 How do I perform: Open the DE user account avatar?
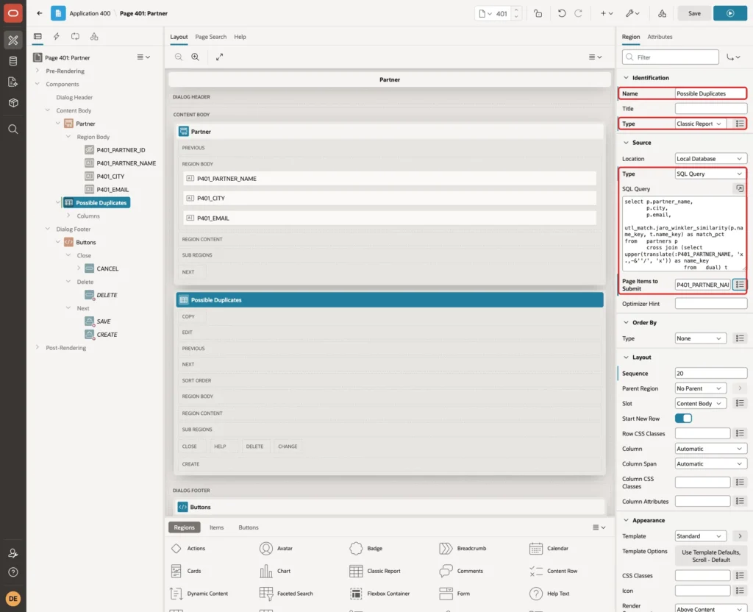tap(13, 599)
